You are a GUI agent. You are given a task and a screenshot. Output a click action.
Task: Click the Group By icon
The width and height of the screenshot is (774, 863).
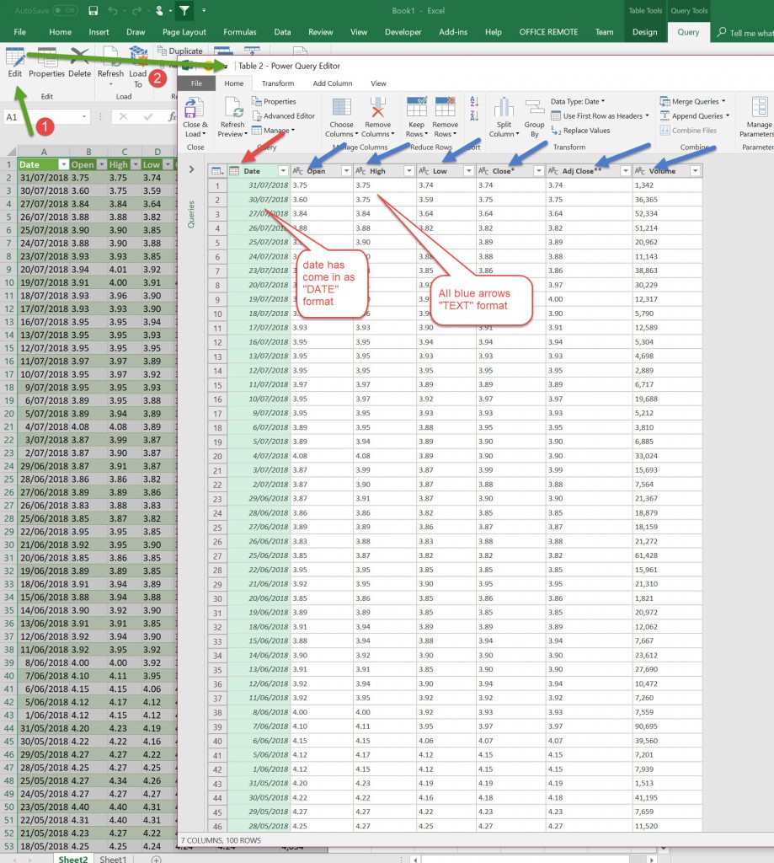534,109
